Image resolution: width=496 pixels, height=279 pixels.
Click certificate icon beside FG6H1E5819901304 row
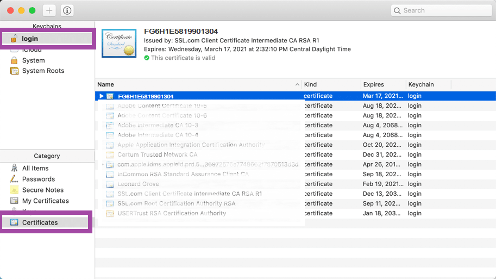point(110,96)
